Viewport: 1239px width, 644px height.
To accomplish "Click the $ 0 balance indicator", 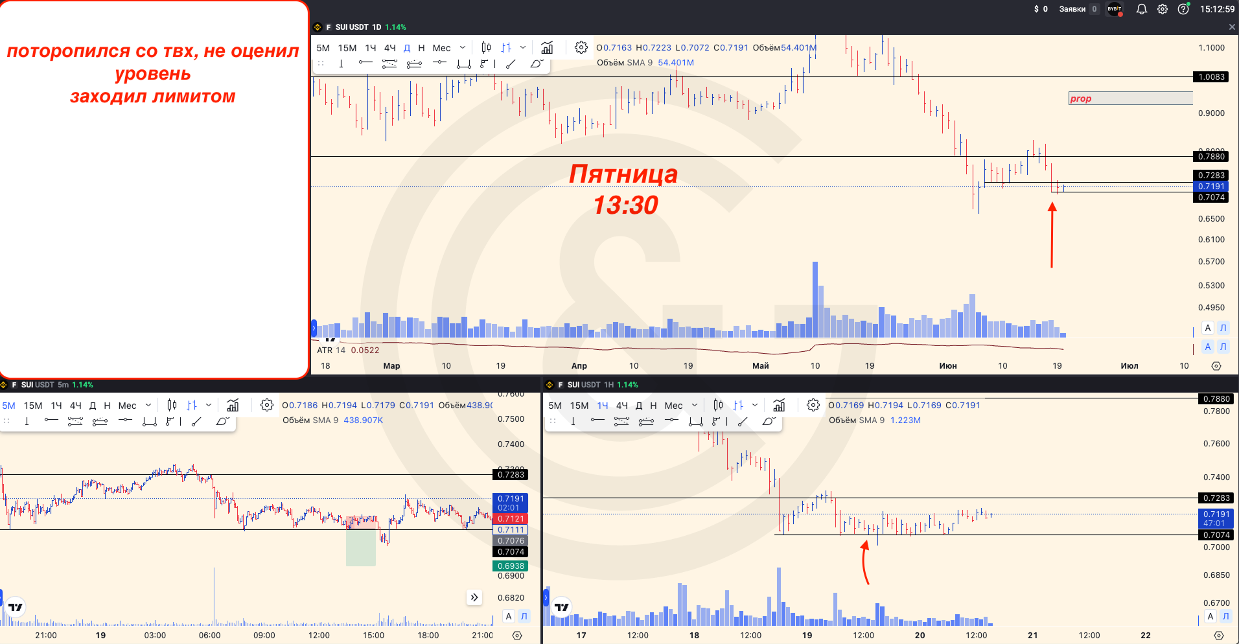I will tap(1041, 9).
